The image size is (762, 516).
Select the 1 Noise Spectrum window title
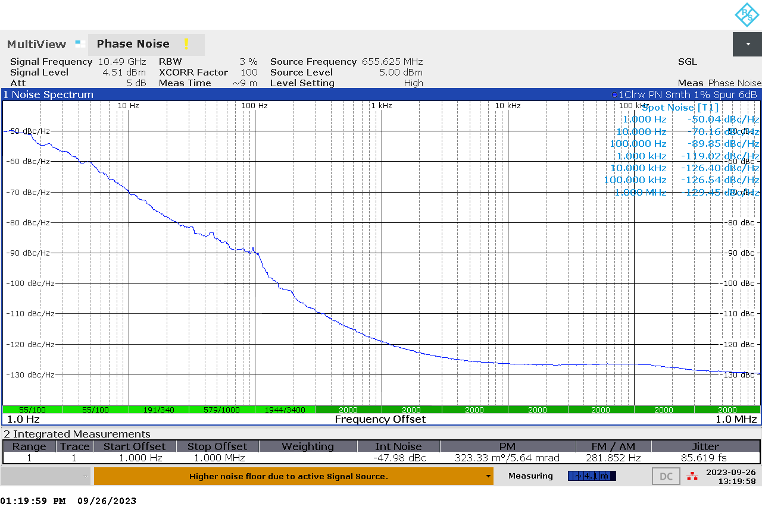(x=49, y=95)
